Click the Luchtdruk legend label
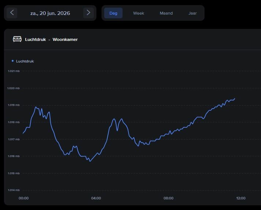 pyautogui.click(x=25, y=61)
